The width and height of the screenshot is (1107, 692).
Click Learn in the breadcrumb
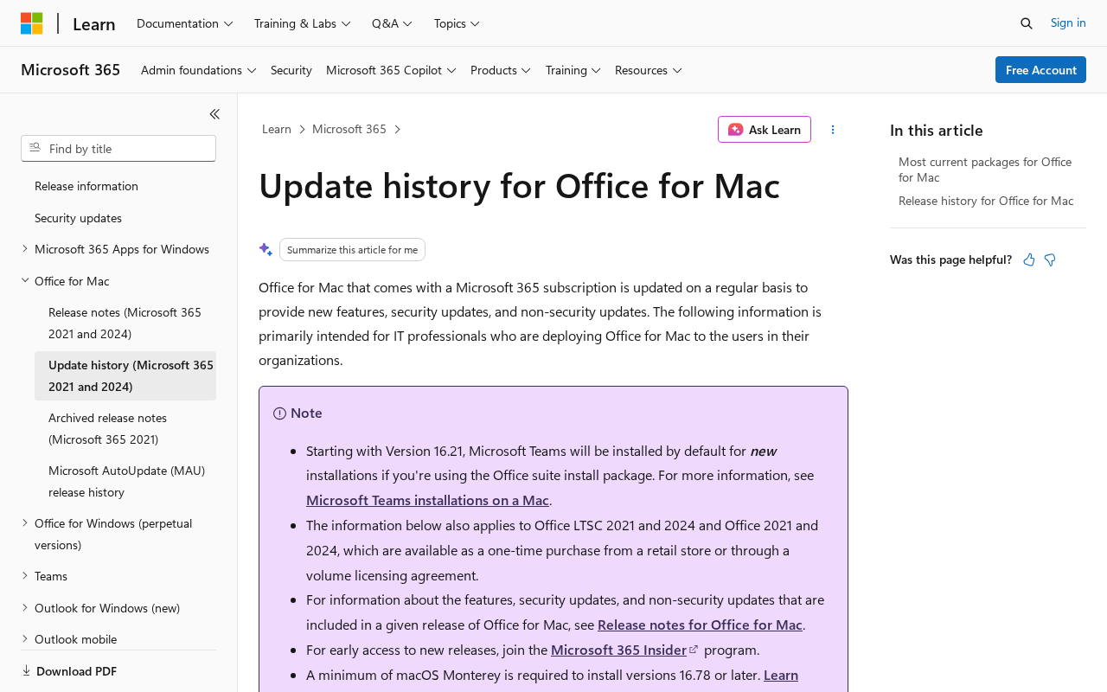[277, 129]
